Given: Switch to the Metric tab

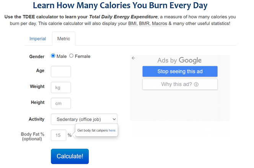Looking at the screenshot, I should [x=63, y=39].
